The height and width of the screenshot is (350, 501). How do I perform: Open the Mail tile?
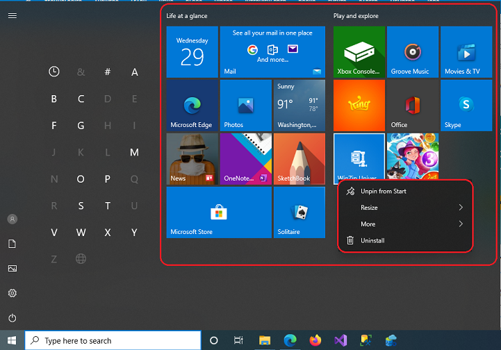pos(272,51)
